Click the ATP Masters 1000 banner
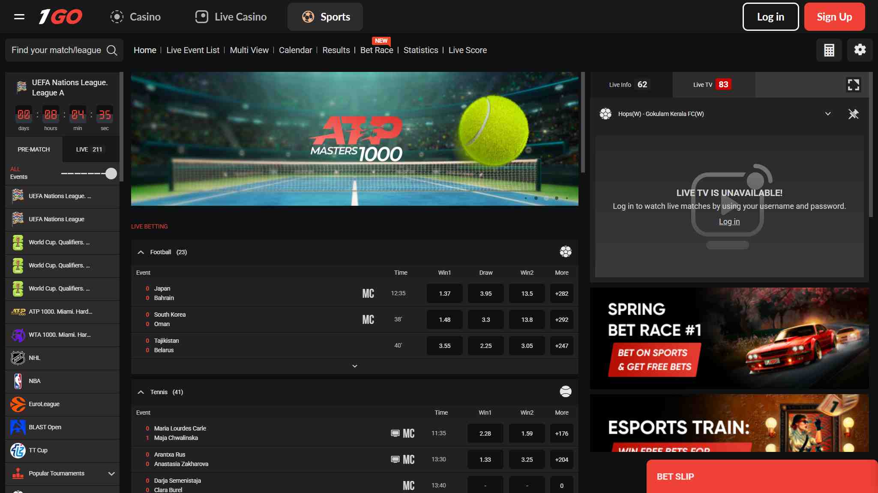 pyautogui.click(x=355, y=139)
